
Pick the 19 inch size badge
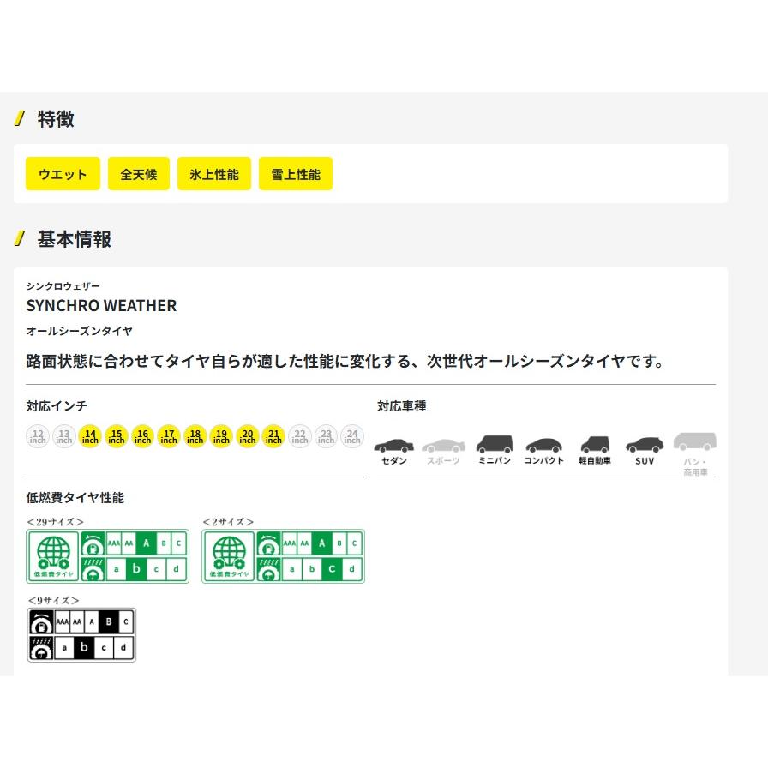tap(221, 436)
